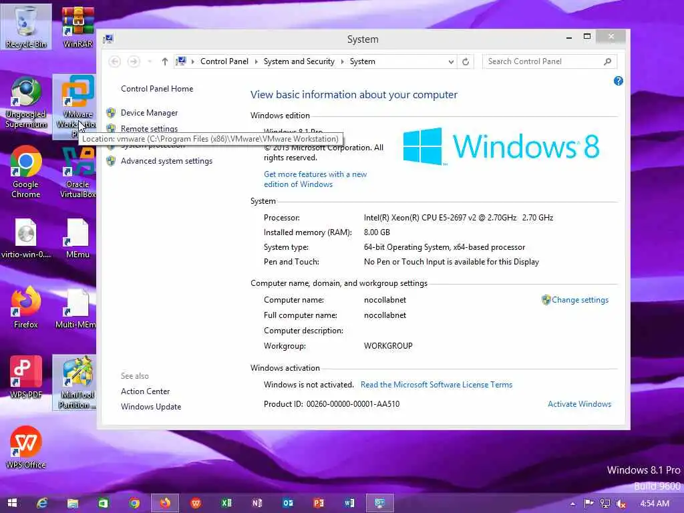This screenshot has height=513, width=684.
Task: Open the muted volume tray icon
Action: [621, 504]
